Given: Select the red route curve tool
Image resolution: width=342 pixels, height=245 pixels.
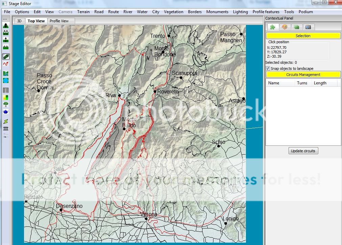Looking at the screenshot, I should pos(5,64).
